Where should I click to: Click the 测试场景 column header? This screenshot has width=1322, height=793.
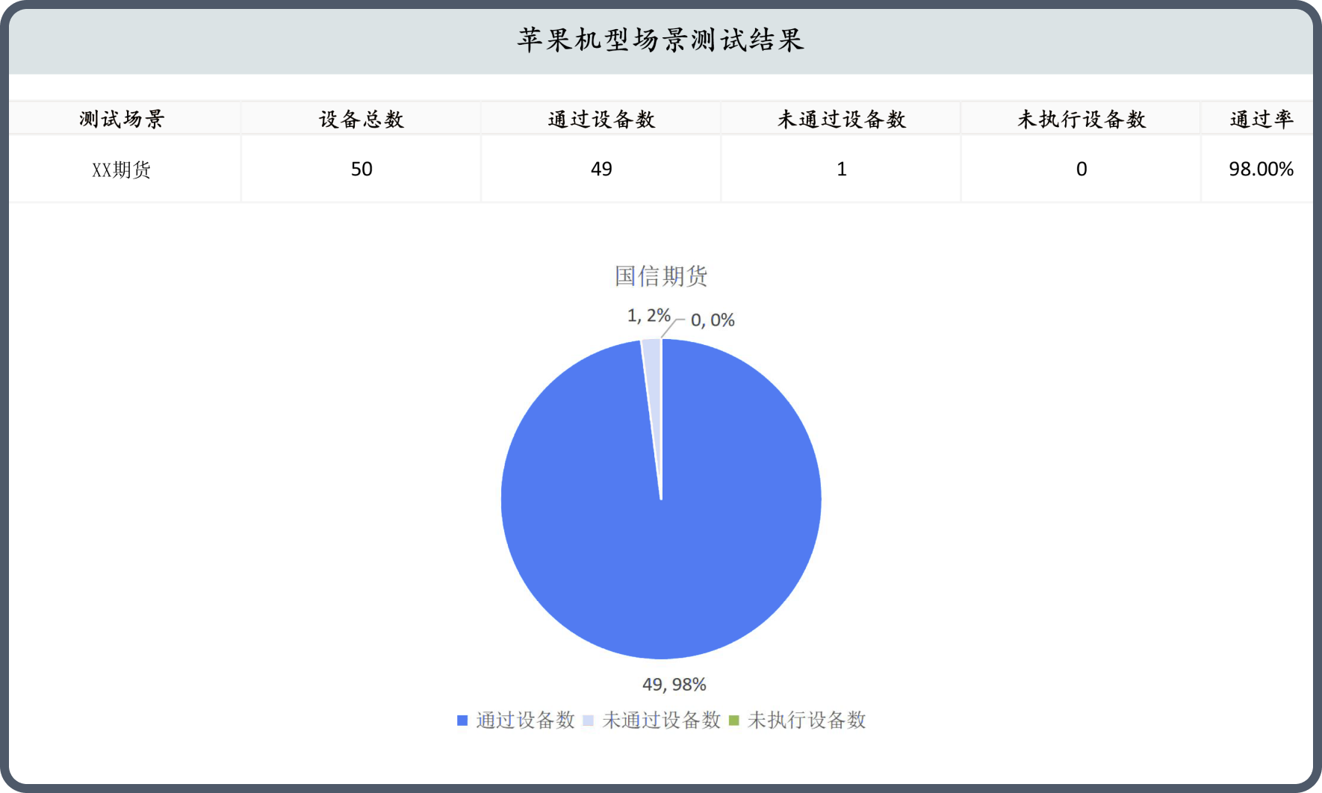[x=122, y=119]
